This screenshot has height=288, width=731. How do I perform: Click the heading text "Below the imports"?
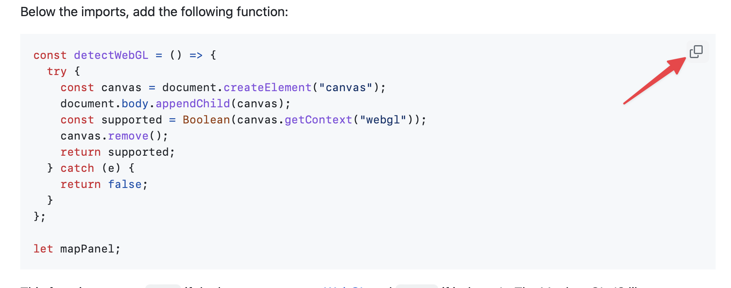pos(74,12)
